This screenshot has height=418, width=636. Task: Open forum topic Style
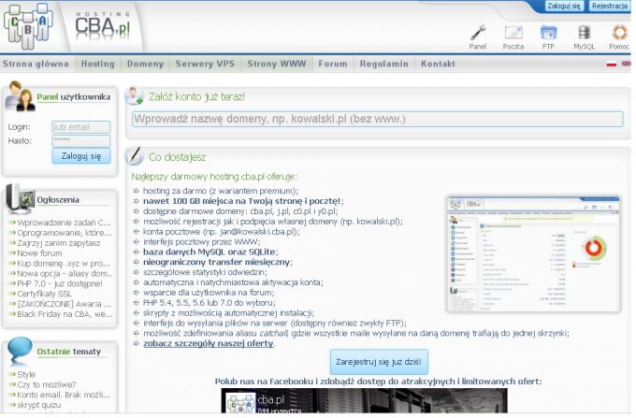coord(26,374)
